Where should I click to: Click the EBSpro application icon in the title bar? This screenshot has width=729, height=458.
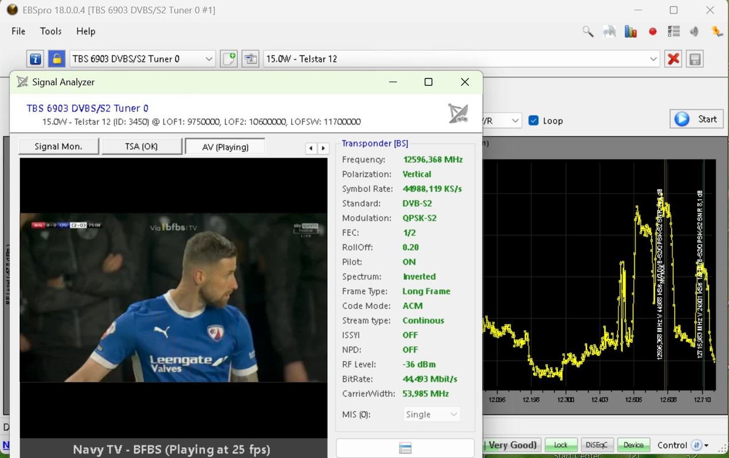[12, 10]
